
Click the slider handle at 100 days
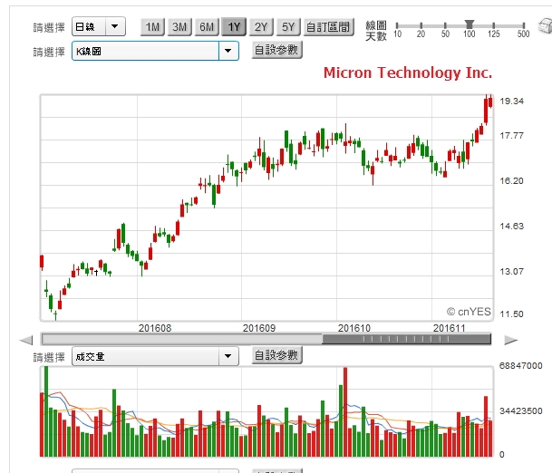[x=469, y=24]
